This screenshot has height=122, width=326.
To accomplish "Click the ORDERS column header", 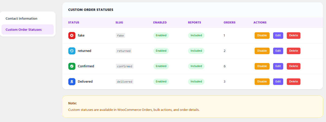I will (x=230, y=22).
